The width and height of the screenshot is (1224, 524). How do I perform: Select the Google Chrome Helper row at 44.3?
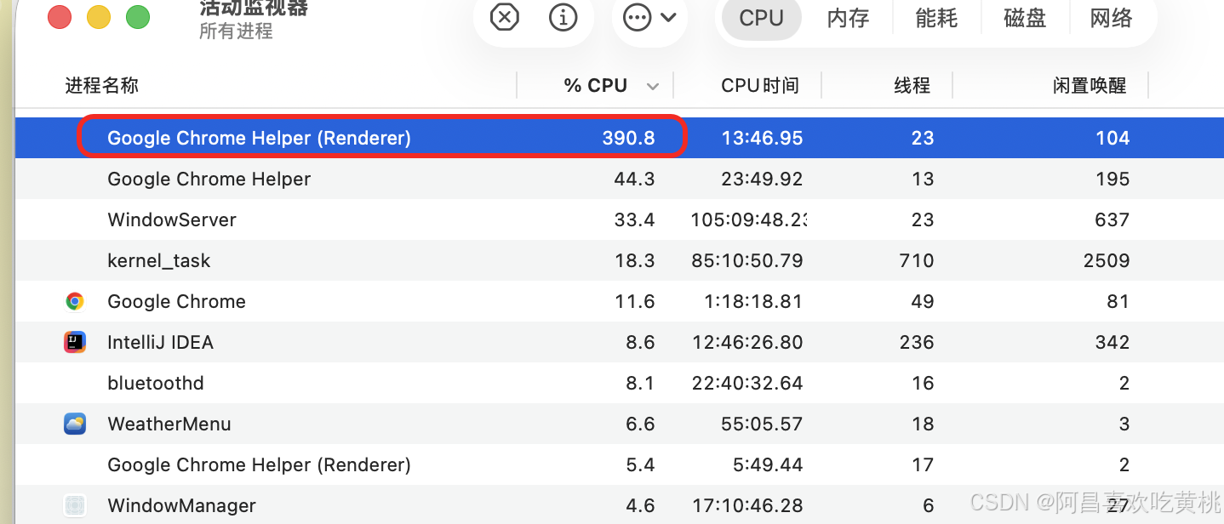pyautogui.click(x=620, y=179)
